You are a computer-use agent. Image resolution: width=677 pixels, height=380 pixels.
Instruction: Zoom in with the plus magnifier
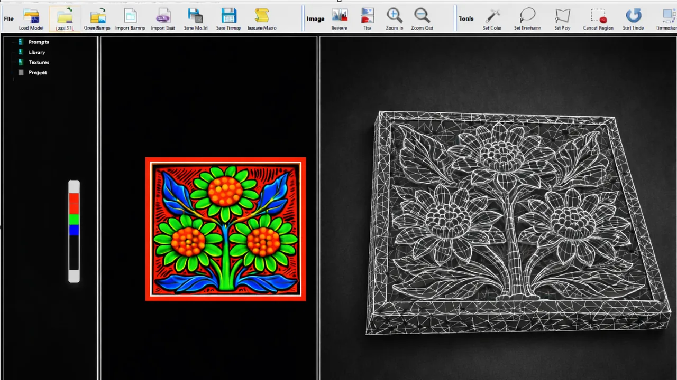click(x=394, y=16)
